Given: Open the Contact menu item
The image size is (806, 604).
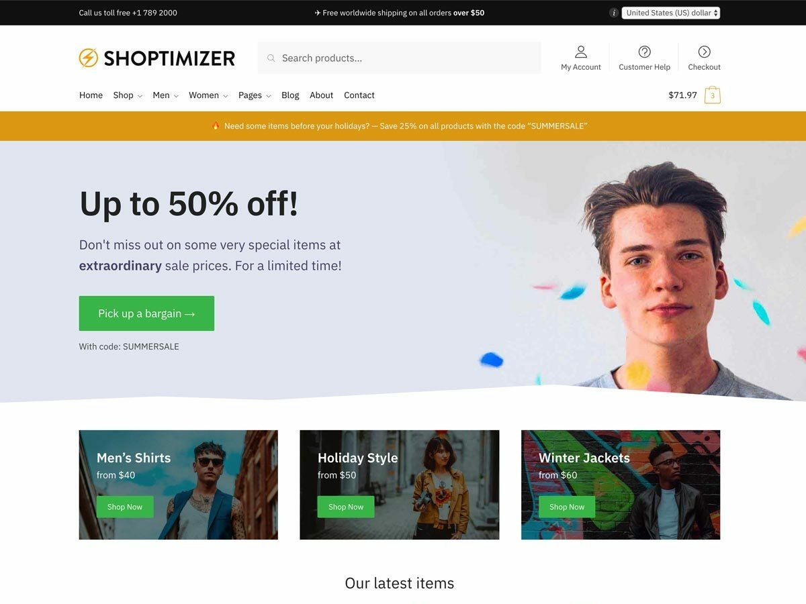Looking at the screenshot, I should click(359, 95).
